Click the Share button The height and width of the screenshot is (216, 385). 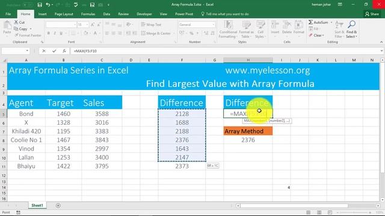(372, 14)
